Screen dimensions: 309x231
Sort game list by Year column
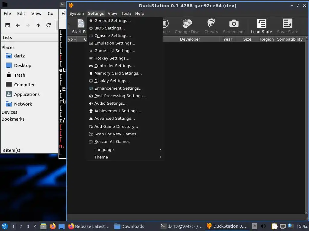pyautogui.click(x=228, y=39)
